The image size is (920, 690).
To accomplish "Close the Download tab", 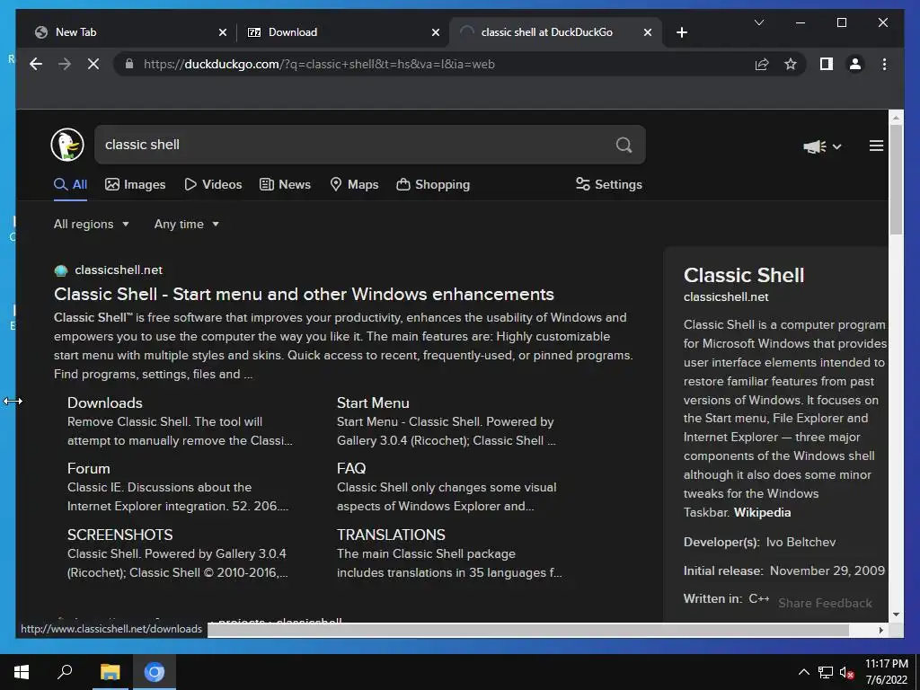I will click(436, 32).
